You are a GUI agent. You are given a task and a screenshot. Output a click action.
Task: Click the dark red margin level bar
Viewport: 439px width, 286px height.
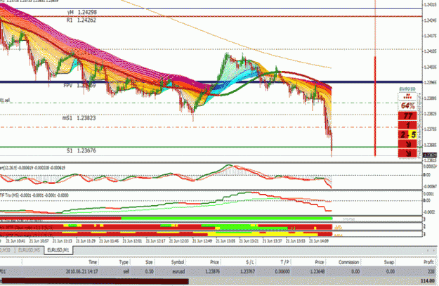click(96, 281)
